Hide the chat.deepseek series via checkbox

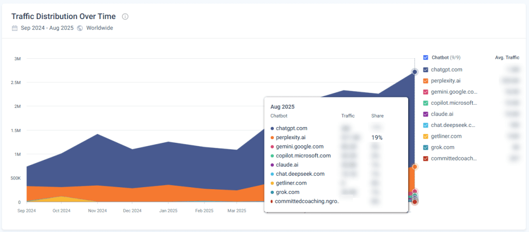426,125
